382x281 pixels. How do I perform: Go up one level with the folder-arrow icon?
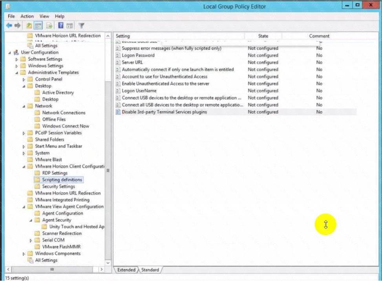(x=29, y=25)
